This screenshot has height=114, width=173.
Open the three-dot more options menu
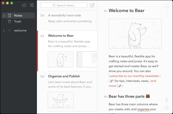coord(167,14)
